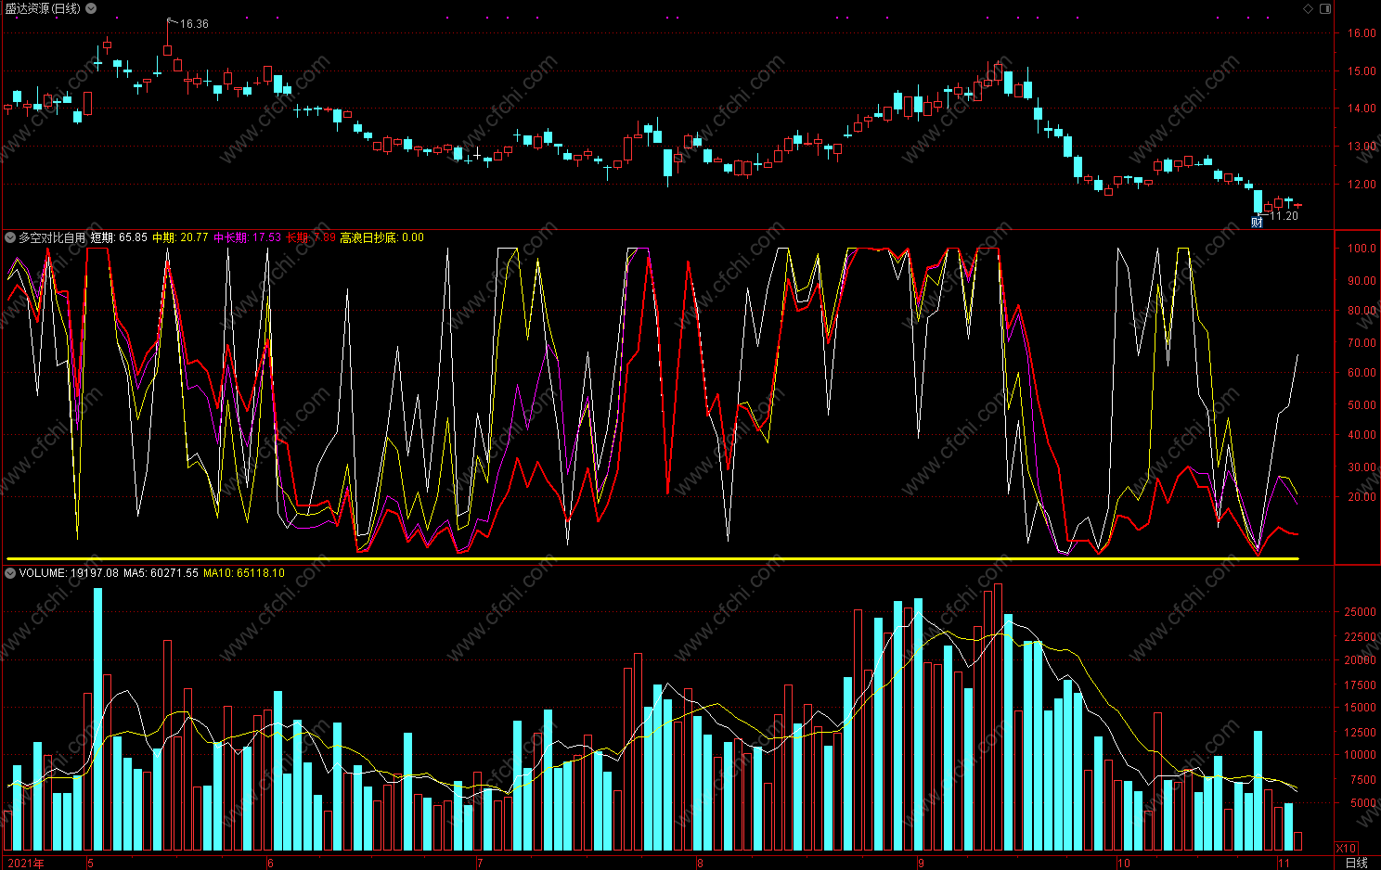Open dropdown next to 盛达资源(日线) title
This screenshot has height=870, width=1381.
pyautogui.click(x=91, y=8)
